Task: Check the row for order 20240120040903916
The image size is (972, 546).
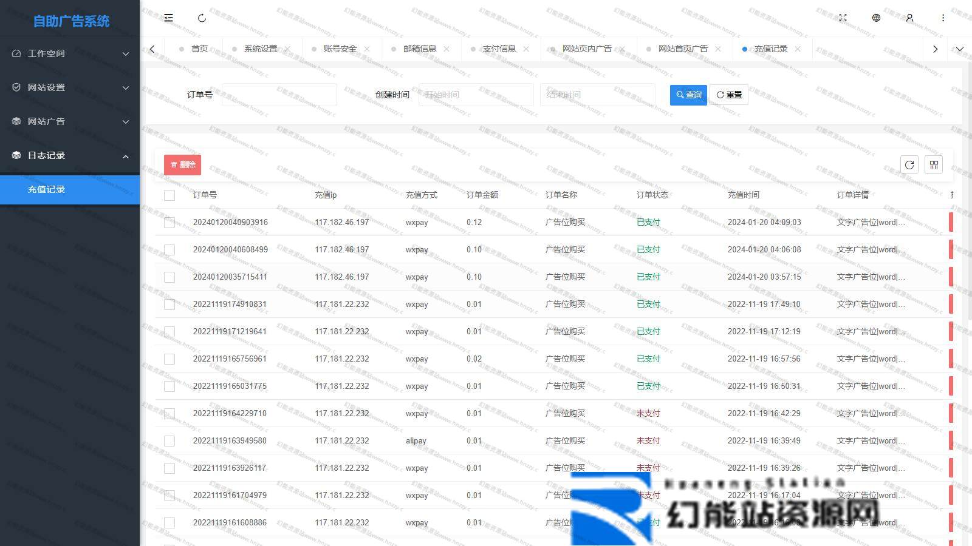Action: point(169,223)
